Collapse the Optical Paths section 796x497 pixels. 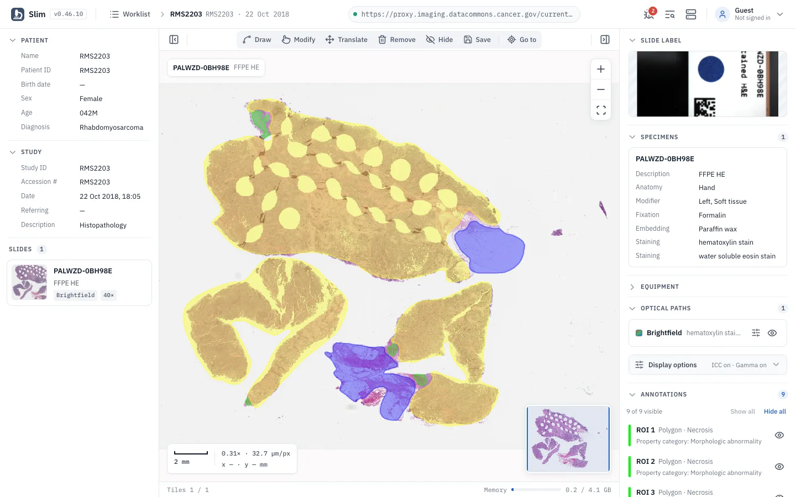pyautogui.click(x=632, y=308)
